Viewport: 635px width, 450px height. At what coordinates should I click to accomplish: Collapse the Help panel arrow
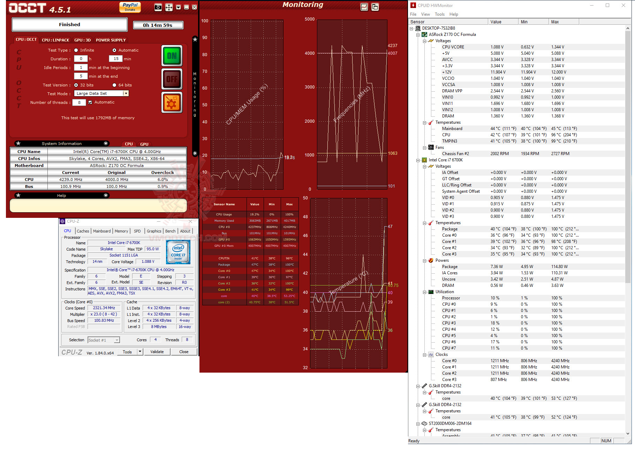click(106, 196)
